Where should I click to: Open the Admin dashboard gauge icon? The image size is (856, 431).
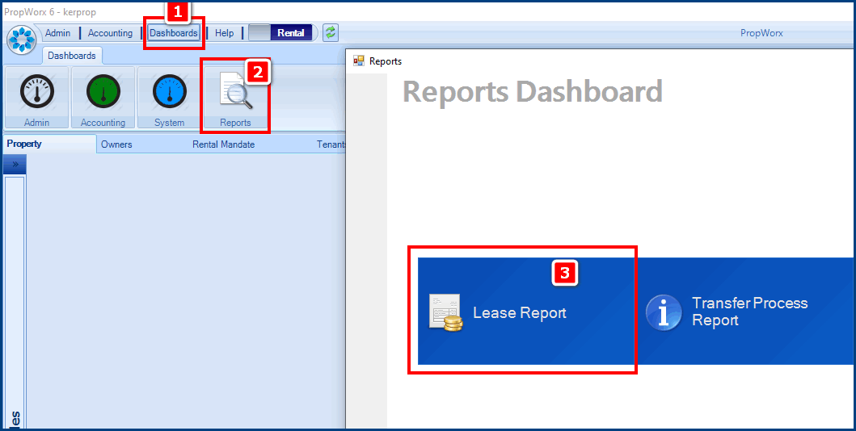tap(36, 98)
